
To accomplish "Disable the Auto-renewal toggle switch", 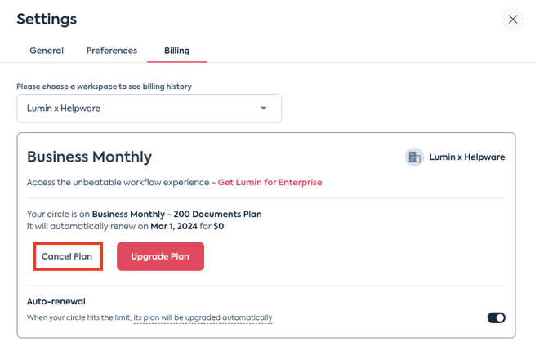I will point(496,317).
